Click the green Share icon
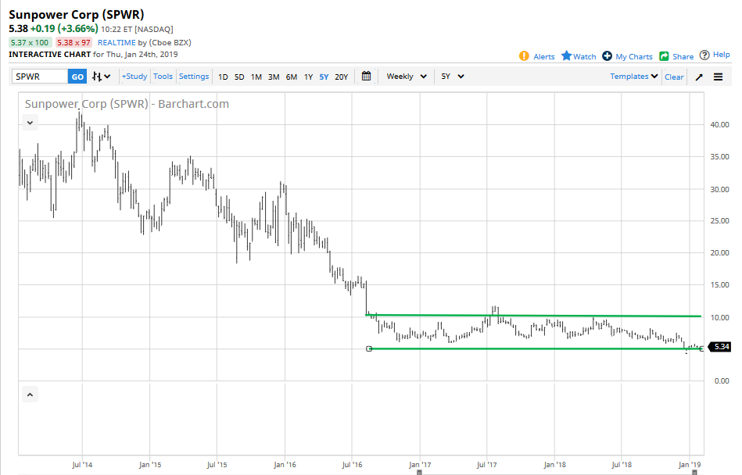The height and width of the screenshot is (475, 742). 665,56
